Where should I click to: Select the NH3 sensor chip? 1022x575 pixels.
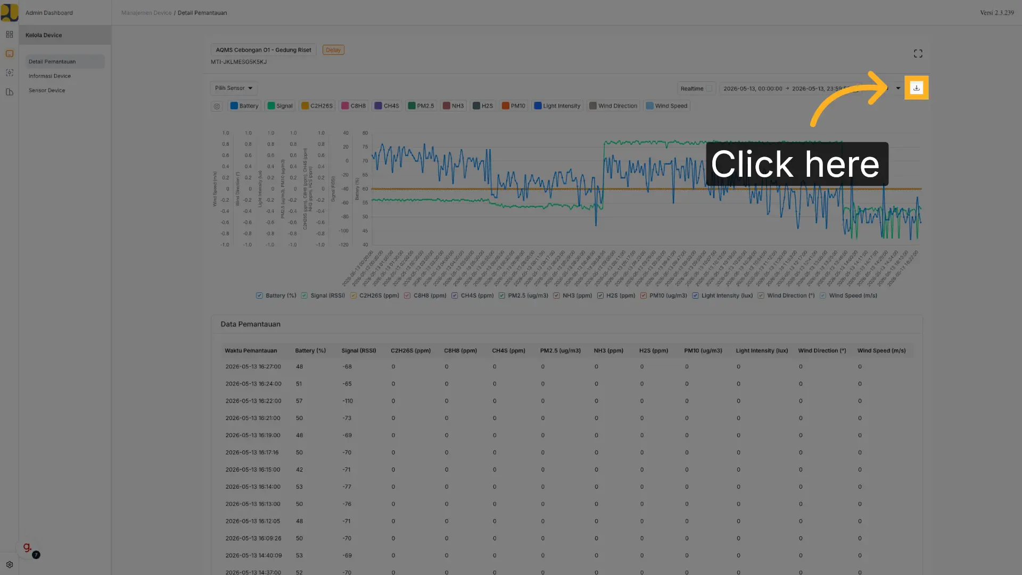(454, 106)
